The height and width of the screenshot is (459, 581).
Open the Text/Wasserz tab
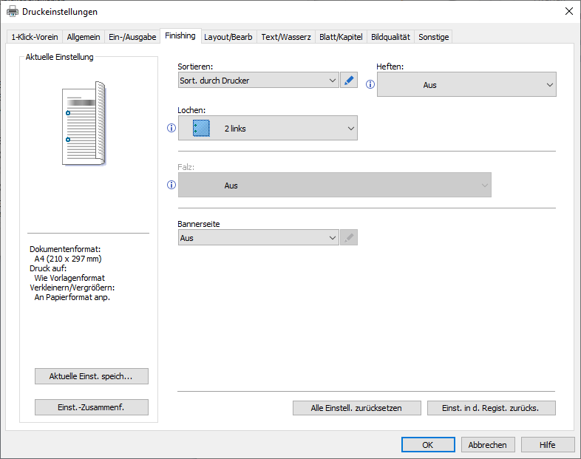click(x=287, y=37)
